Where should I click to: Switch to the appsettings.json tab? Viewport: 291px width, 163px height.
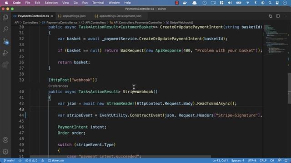(x=72, y=16)
